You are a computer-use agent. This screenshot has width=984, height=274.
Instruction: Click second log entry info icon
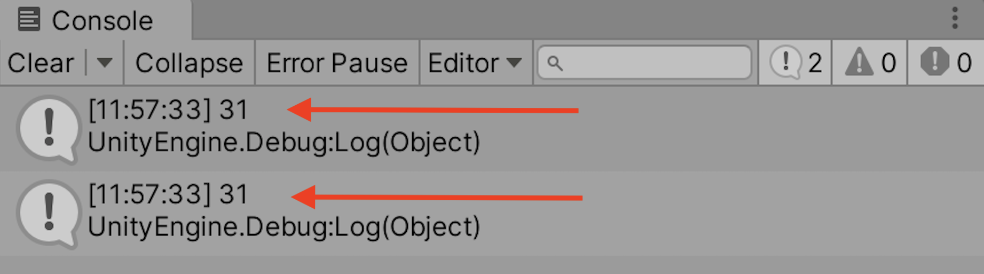(x=48, y=214)
